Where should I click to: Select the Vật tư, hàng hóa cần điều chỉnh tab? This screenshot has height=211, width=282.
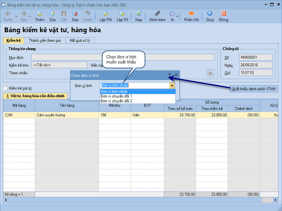tap(35, 96)
